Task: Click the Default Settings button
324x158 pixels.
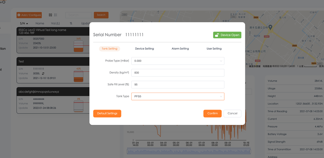Action: [107, 114]
